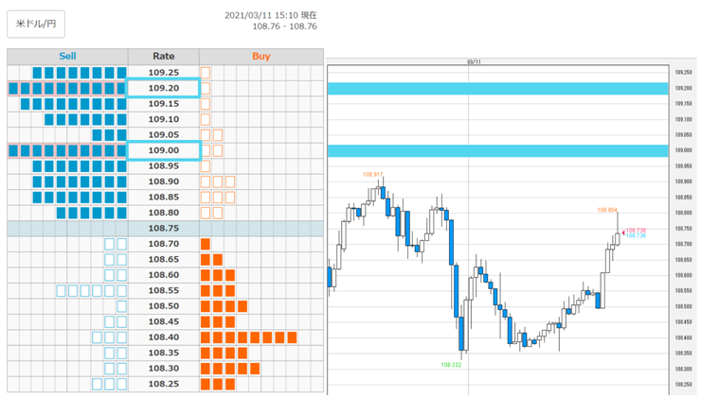Click the empty buy square at 109.25
The image size is (701, 397).
pyautogui.click(x=206, y=73)
